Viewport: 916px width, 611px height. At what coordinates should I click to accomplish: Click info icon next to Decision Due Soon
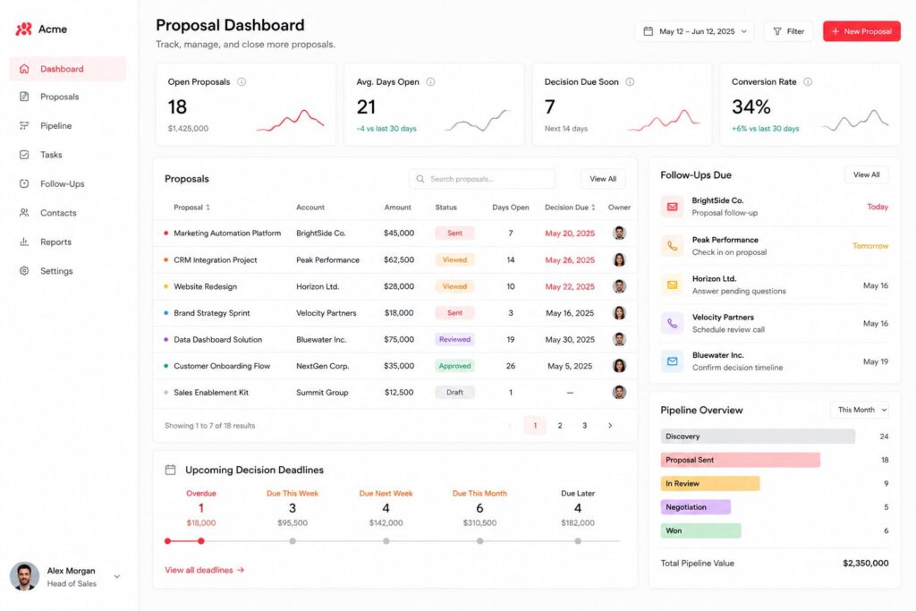click(x=630, y=81)
